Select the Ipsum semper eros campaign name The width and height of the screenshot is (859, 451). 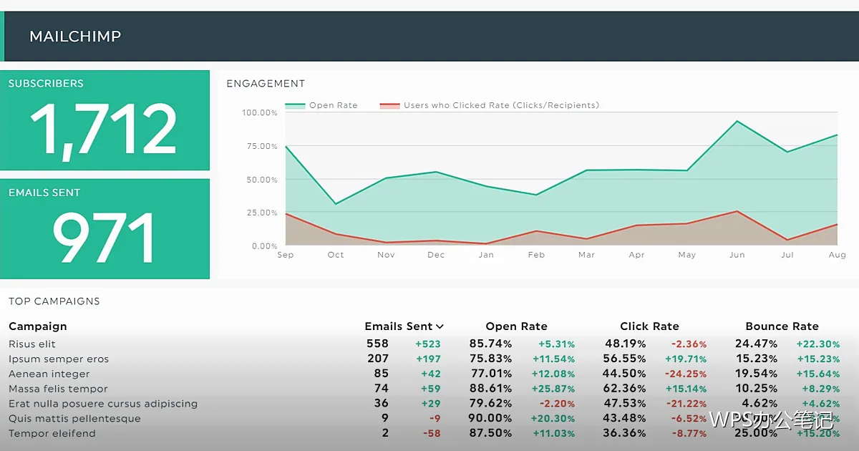click(59, 359)
